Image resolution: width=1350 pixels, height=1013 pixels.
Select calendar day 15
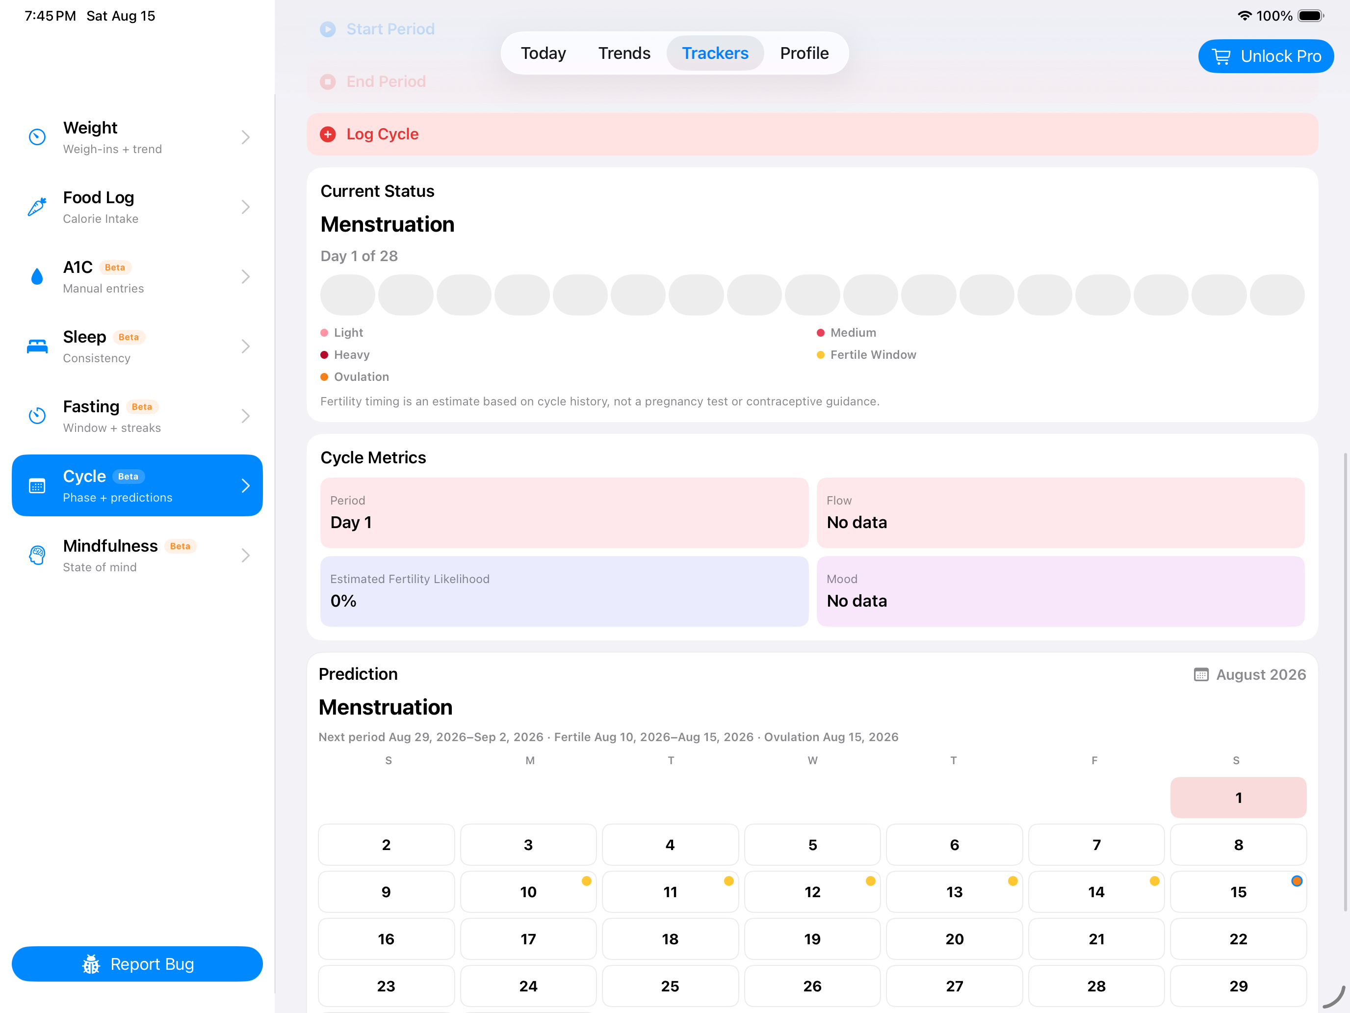point(1238,891)
